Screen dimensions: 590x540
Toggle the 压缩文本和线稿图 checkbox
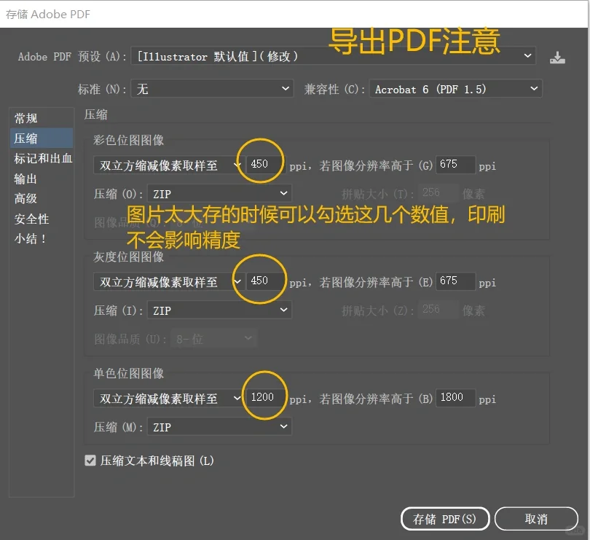pyautogui.click(x=90, y=461)
